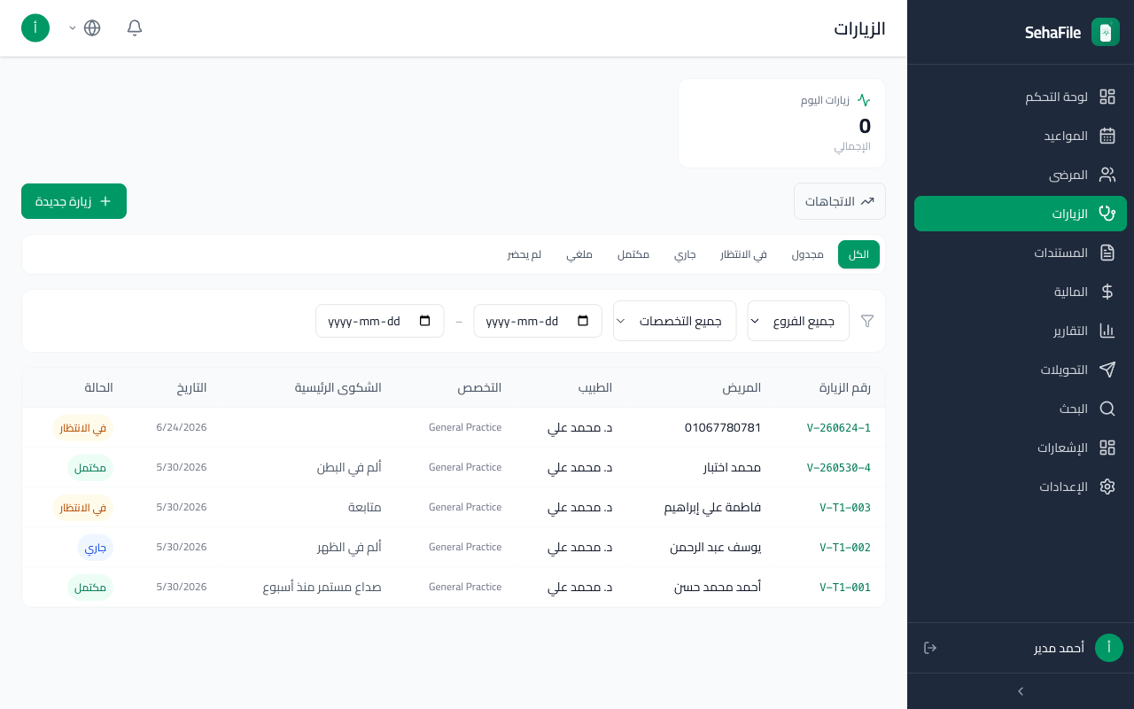Viewport: 1134px width, 709px height.
Task: Click the SehaFile logo icon
Action: tap(1106, 32)
